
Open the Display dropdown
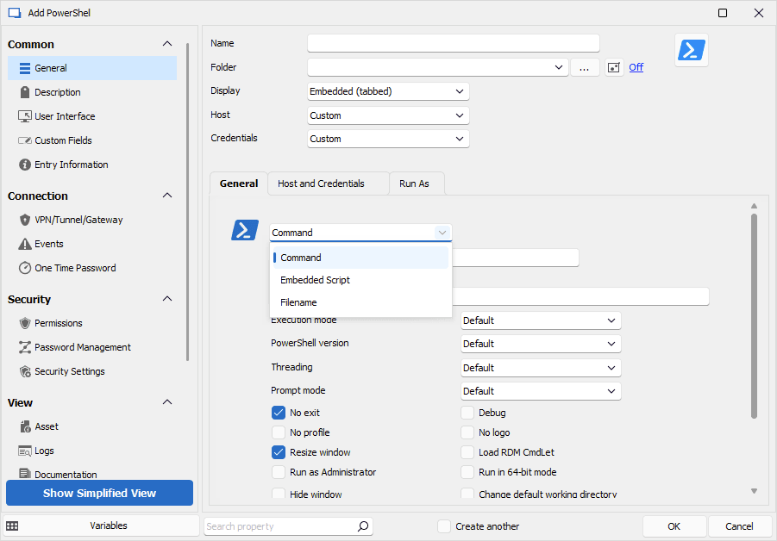pos(388,91)
